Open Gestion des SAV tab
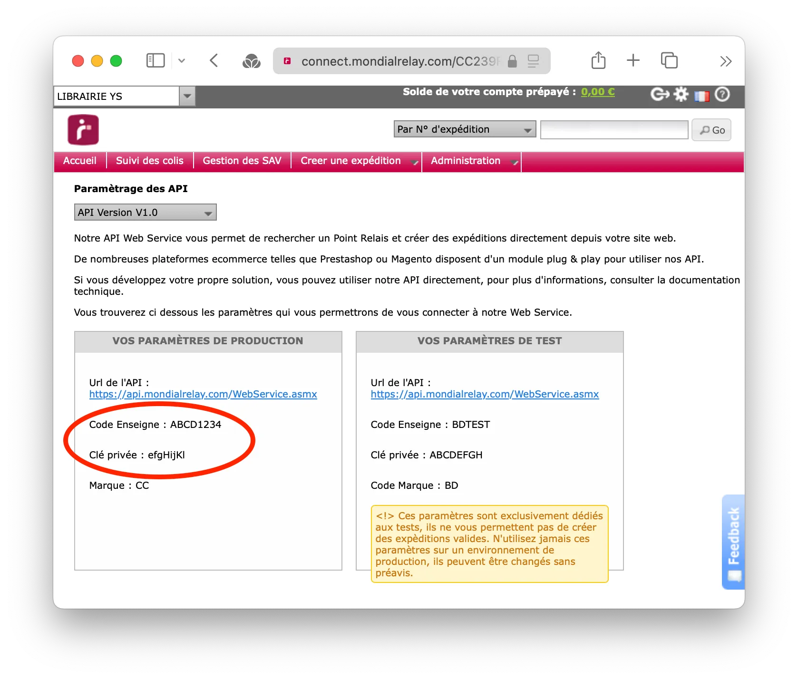The width and height of the screenshot is (798, 679). pos(242,161)
